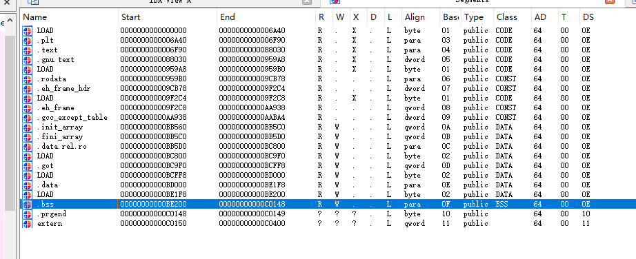
Task: Click start address 00000000000959B0 of .rodata
Action: 153,79
